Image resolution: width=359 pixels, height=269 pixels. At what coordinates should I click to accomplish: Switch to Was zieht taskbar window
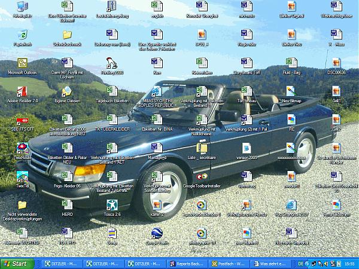click(270, 264)
